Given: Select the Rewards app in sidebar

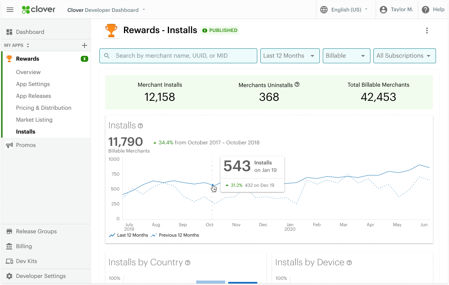Looking at the screenshot, I should click(46, 59).
